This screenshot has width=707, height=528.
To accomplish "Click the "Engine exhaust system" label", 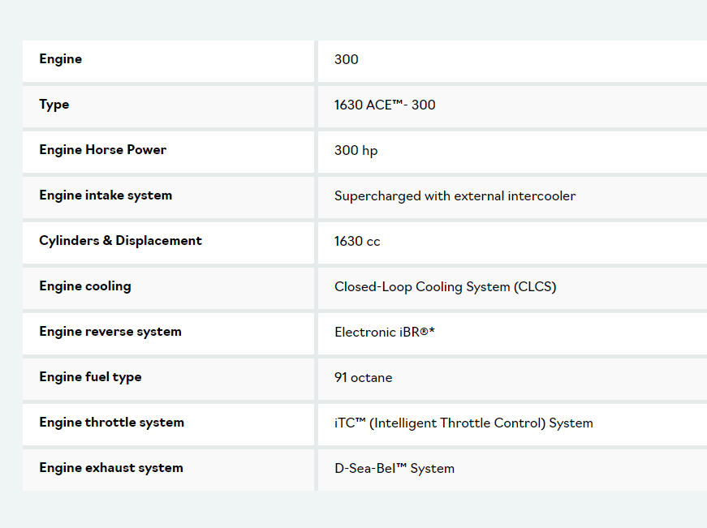I will [111, 468].
